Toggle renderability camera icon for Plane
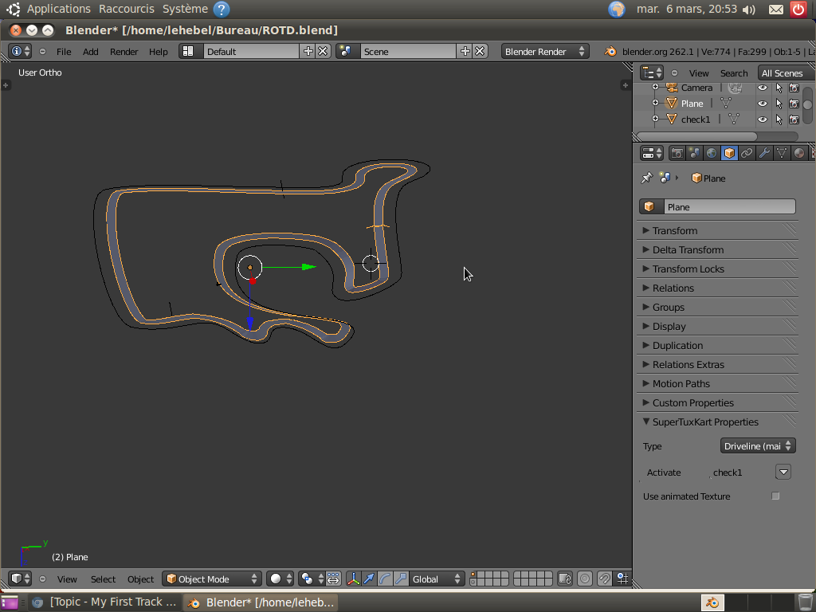The height and width of the screenshot is (612, 816). click(x=794, y=104)
